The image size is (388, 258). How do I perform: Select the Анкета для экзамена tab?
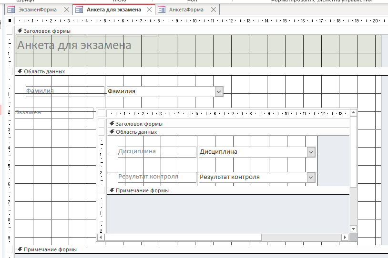[x=114, y=10]
